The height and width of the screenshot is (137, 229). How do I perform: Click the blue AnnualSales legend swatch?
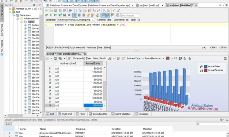click(206, 66)
